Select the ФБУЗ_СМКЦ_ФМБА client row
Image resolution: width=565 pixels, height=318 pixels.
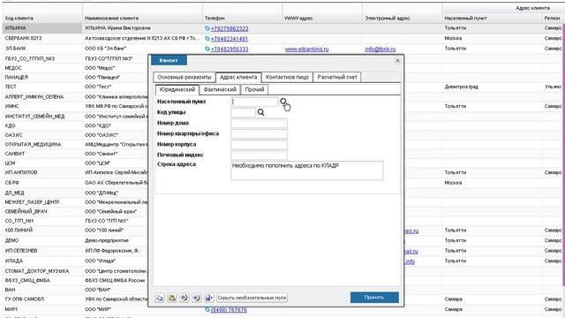27,280
